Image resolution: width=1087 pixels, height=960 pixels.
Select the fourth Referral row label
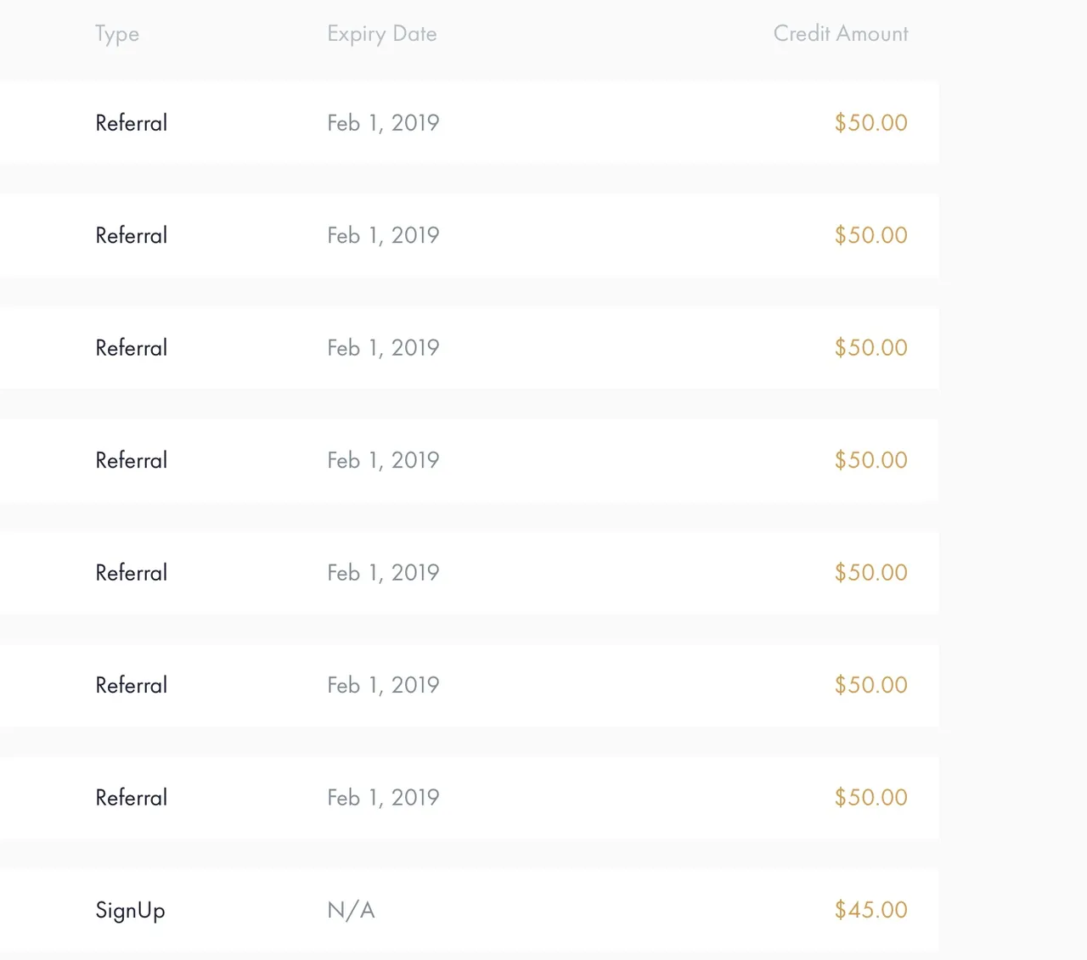click(x=132, y=460)
